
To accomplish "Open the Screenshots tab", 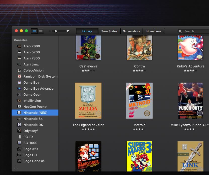I will (x=131, y=31).
